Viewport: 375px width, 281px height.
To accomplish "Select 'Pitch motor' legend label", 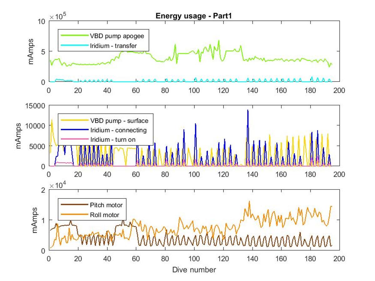I will (106, 205).
